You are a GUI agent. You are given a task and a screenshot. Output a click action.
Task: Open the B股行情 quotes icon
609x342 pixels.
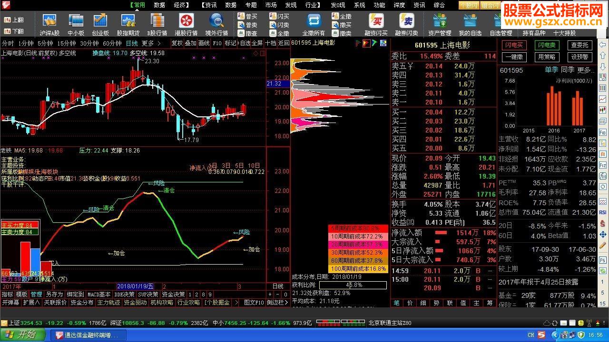(157, 25)
